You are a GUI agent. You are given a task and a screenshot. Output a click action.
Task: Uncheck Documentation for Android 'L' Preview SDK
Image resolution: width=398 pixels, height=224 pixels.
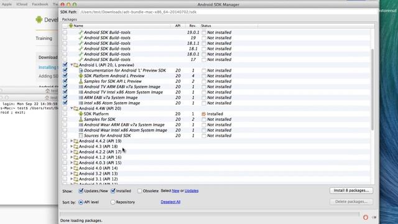click(65, 70)
